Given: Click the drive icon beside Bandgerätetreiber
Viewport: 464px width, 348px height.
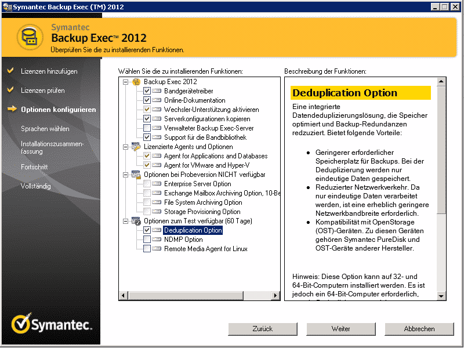Looking at the screenshot, I should tap(157, 91).
